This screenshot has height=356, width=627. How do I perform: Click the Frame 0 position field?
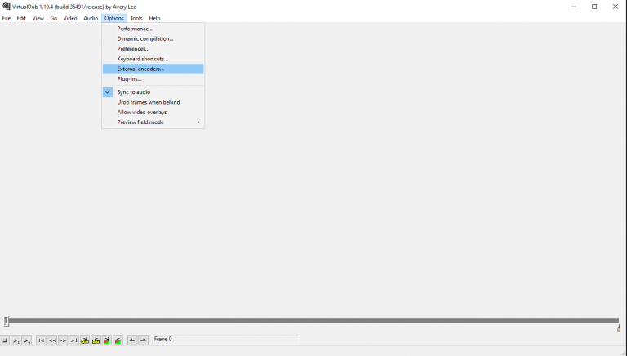[225, 340]
